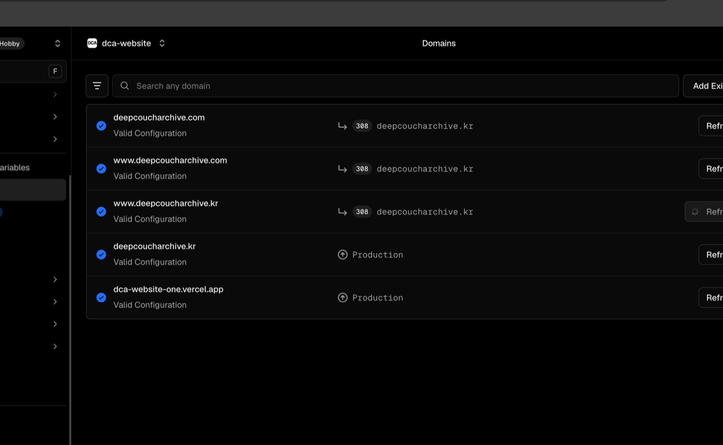The width and height of the screenshot is (723, 445).
Task: Open the domain filter options icon
Action: coord(97,86)
